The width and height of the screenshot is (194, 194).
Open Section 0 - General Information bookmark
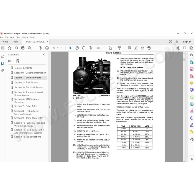click(x=30, y=73)
